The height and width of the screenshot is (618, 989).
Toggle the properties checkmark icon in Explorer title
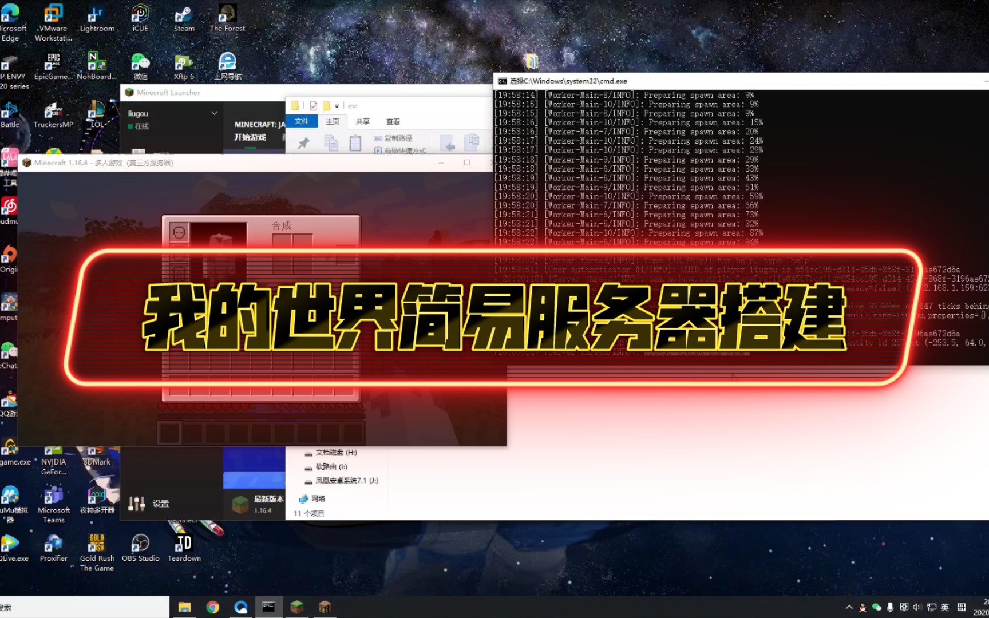313,106
